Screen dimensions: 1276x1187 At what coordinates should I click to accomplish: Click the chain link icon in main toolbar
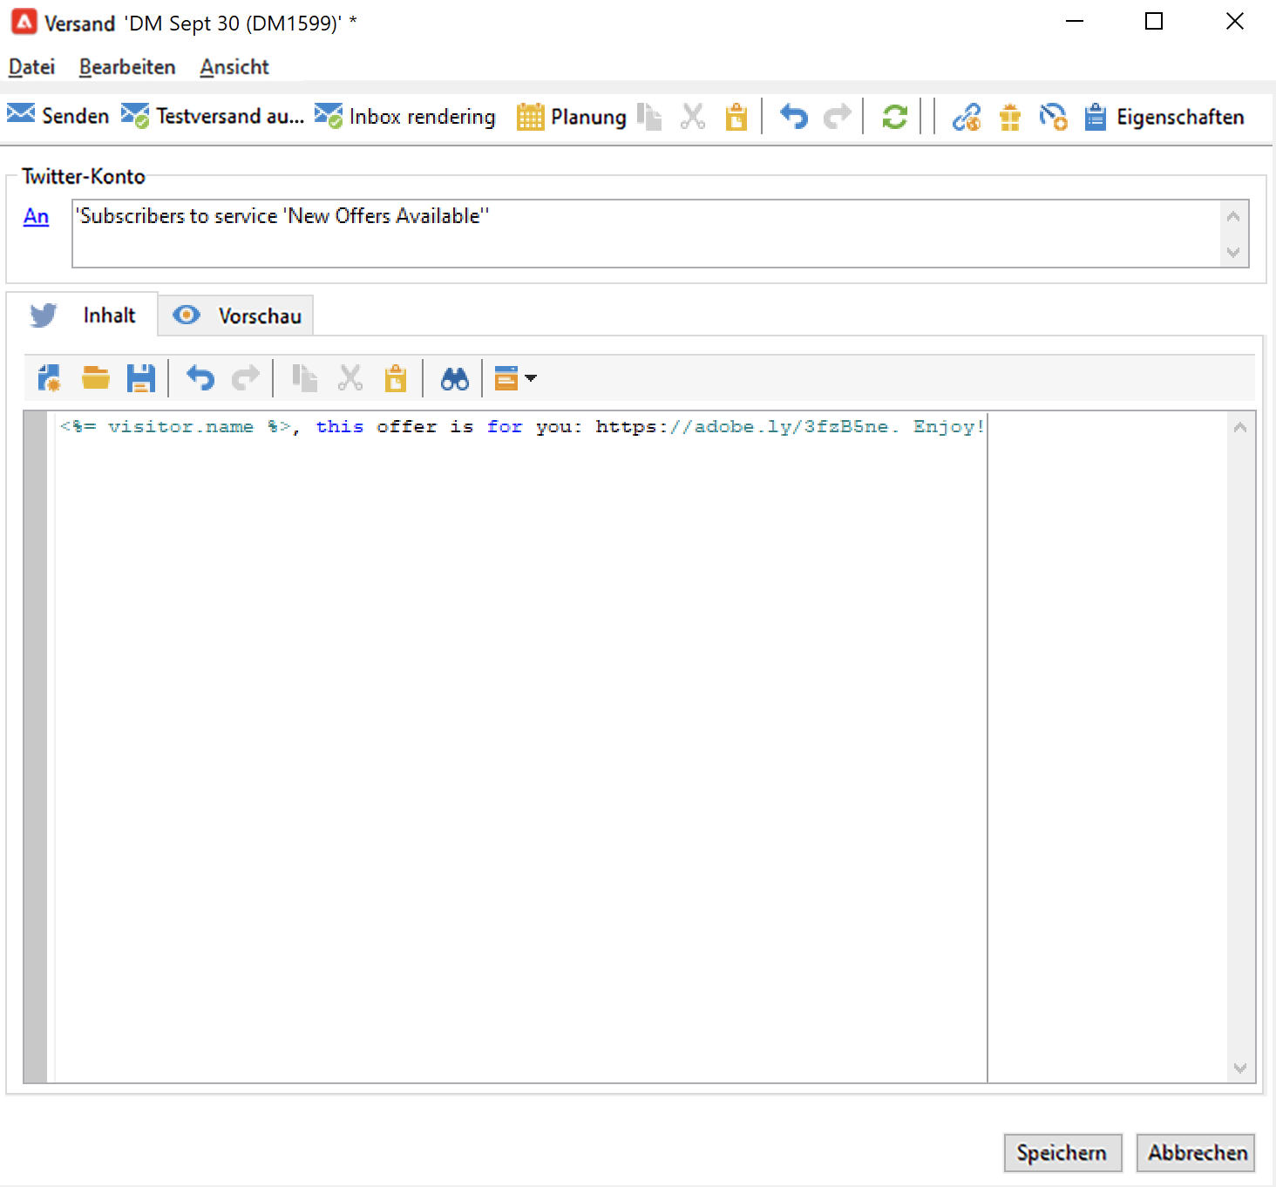point(967,116)
